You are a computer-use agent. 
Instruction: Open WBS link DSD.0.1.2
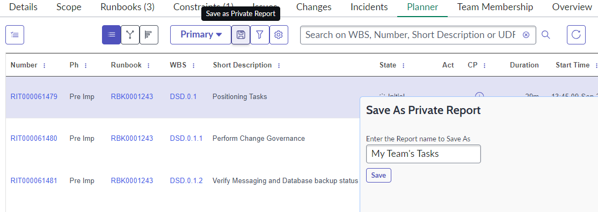186,180
